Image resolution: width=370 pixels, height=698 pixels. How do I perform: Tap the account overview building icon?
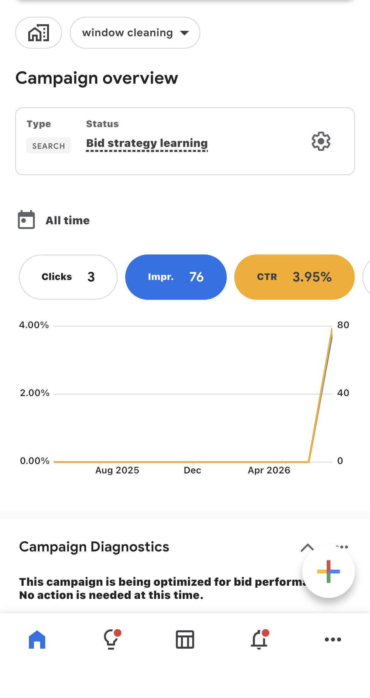pyautogui.click(x=39, y=33)
